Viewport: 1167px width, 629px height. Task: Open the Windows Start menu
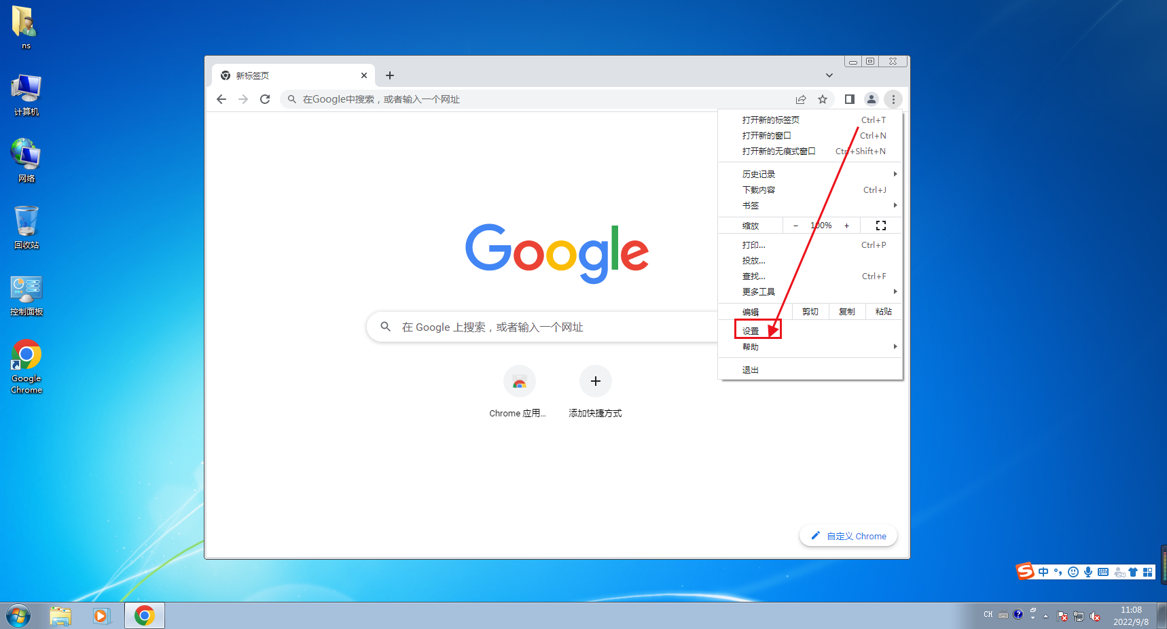(18, 616)
